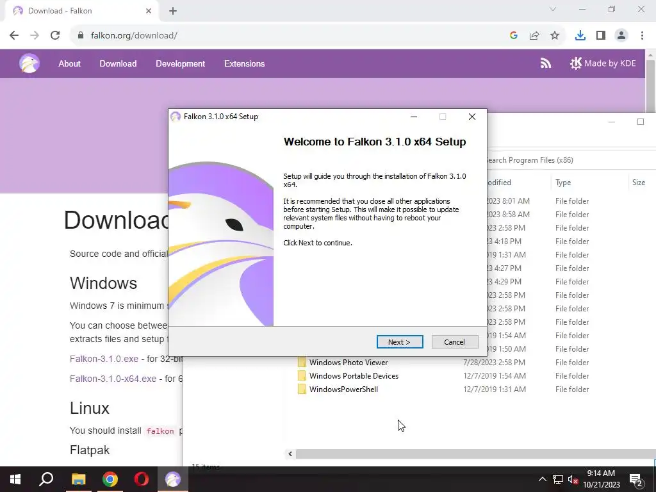Click File folder type in WindowsPowerShell row
Image resolution: width=656 pixels, height=492 pixels.
[572, 389]
